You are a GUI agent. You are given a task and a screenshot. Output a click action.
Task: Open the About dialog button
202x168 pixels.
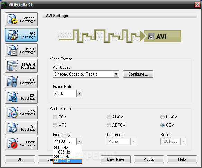point(149,159)
